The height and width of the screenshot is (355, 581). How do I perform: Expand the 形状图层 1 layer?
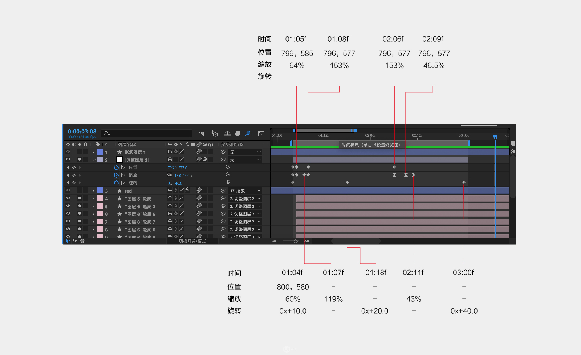point(93,152)
